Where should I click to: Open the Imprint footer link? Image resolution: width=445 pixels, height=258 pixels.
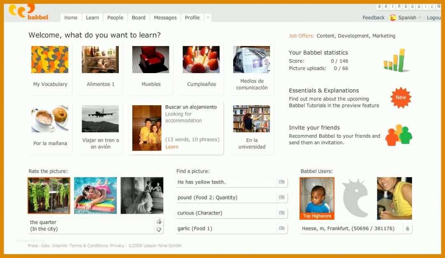click(60, 246)
